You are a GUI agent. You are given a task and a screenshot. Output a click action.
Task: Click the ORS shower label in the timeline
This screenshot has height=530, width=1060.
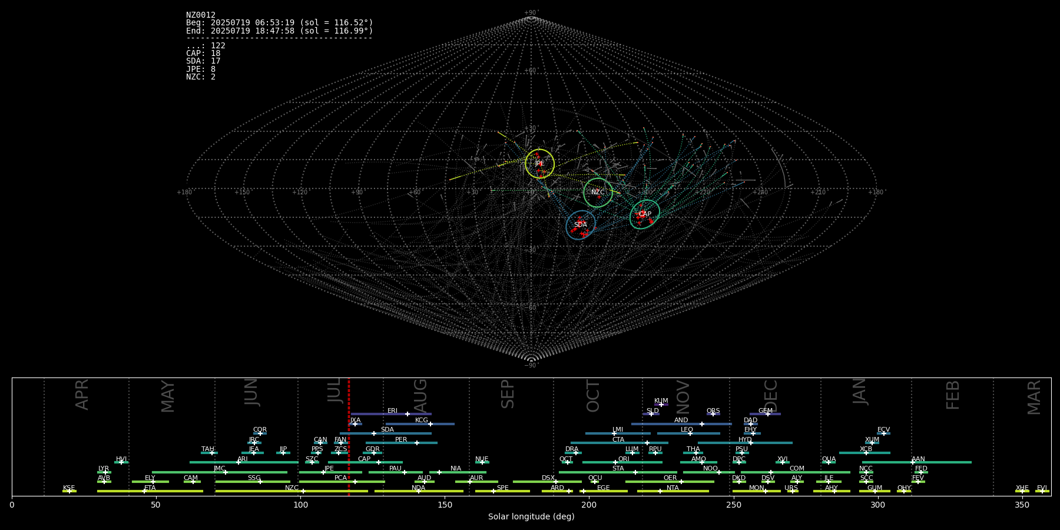[x=713, y=411]
